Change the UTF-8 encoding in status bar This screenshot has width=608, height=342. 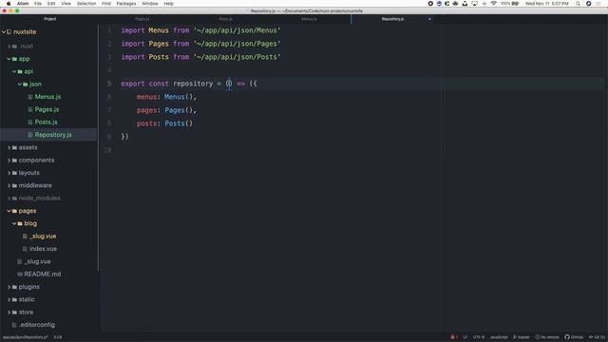[479, 337]
